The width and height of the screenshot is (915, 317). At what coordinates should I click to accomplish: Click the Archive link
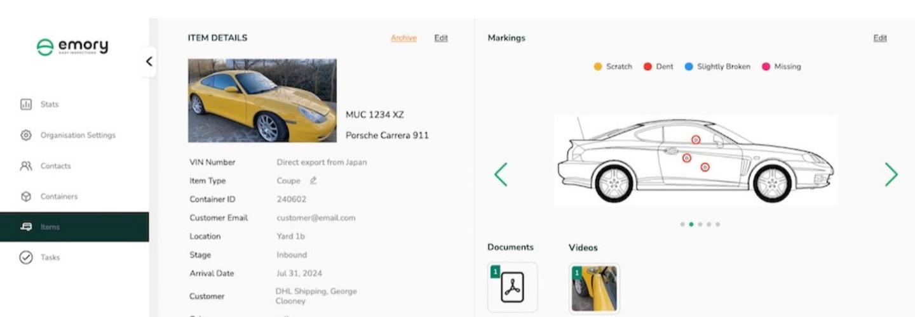click(x=403, y=38)
